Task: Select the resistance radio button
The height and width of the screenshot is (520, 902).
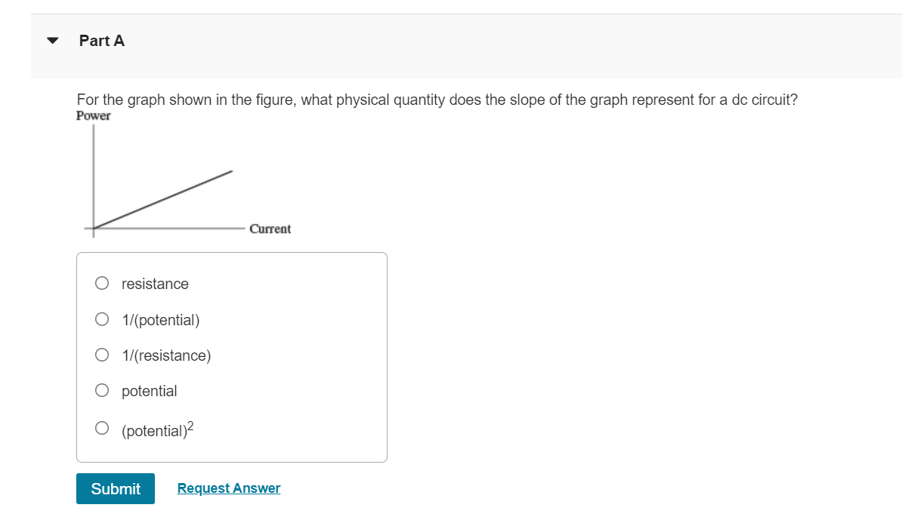Action: coord(102,283)
